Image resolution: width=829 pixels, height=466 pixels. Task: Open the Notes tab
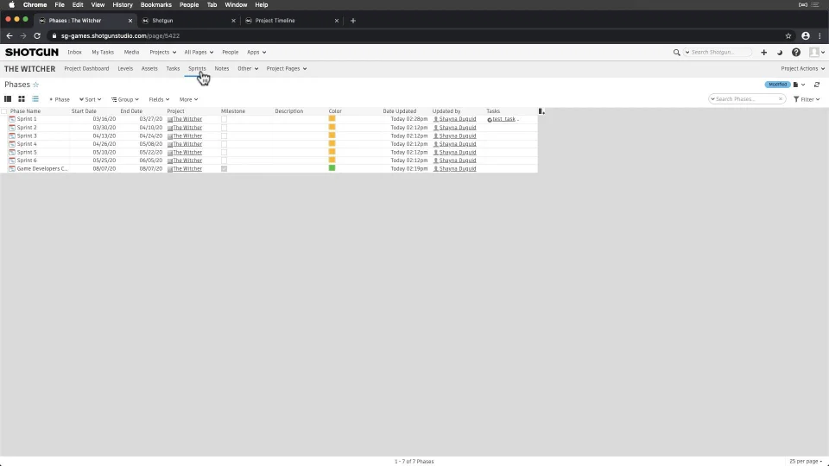tap(222, 69)
